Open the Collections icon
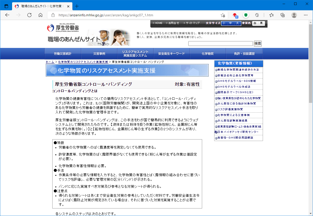The image size is (313, 216). [x=283, y=15]
